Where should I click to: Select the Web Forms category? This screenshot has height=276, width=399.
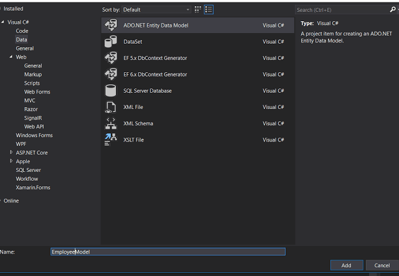tap(37, 92)
